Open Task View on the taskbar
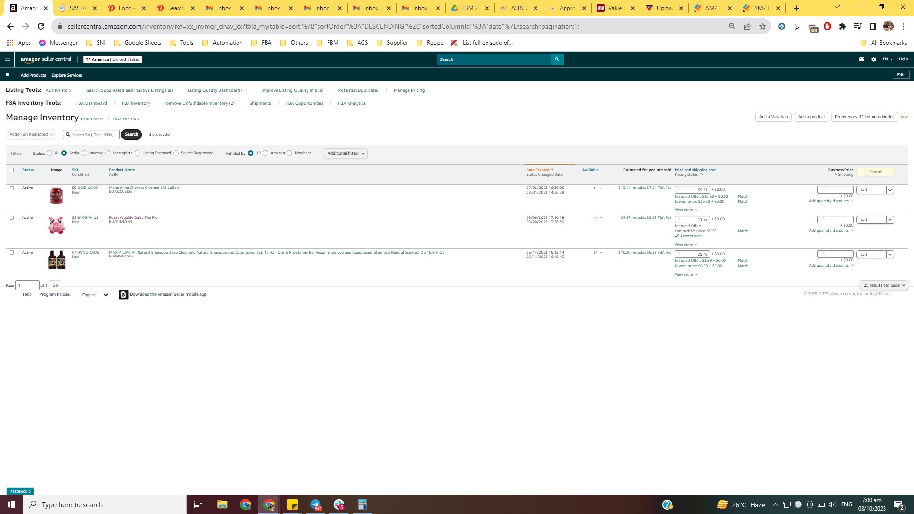The image size is (914, 514). coord(198,504)
